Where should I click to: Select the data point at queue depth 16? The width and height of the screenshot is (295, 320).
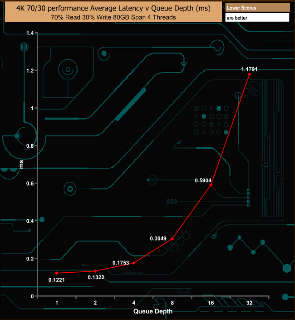211,185
